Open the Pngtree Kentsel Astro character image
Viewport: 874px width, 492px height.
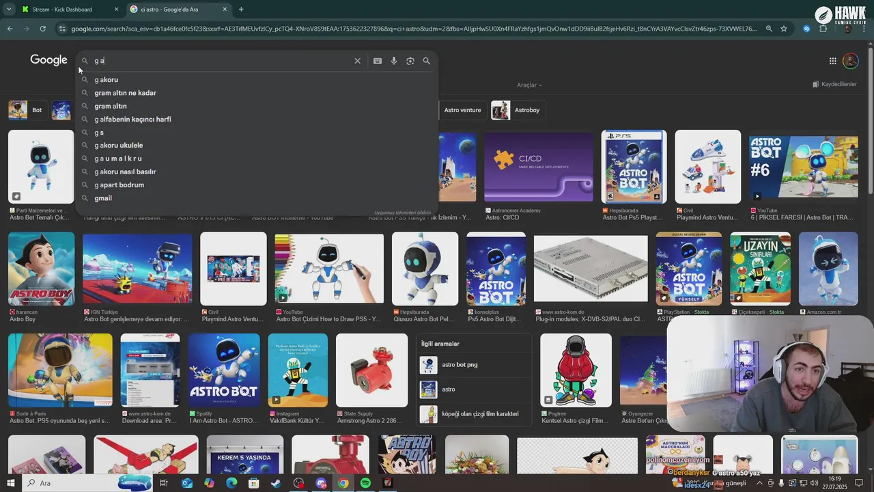[x=576, y=370]
